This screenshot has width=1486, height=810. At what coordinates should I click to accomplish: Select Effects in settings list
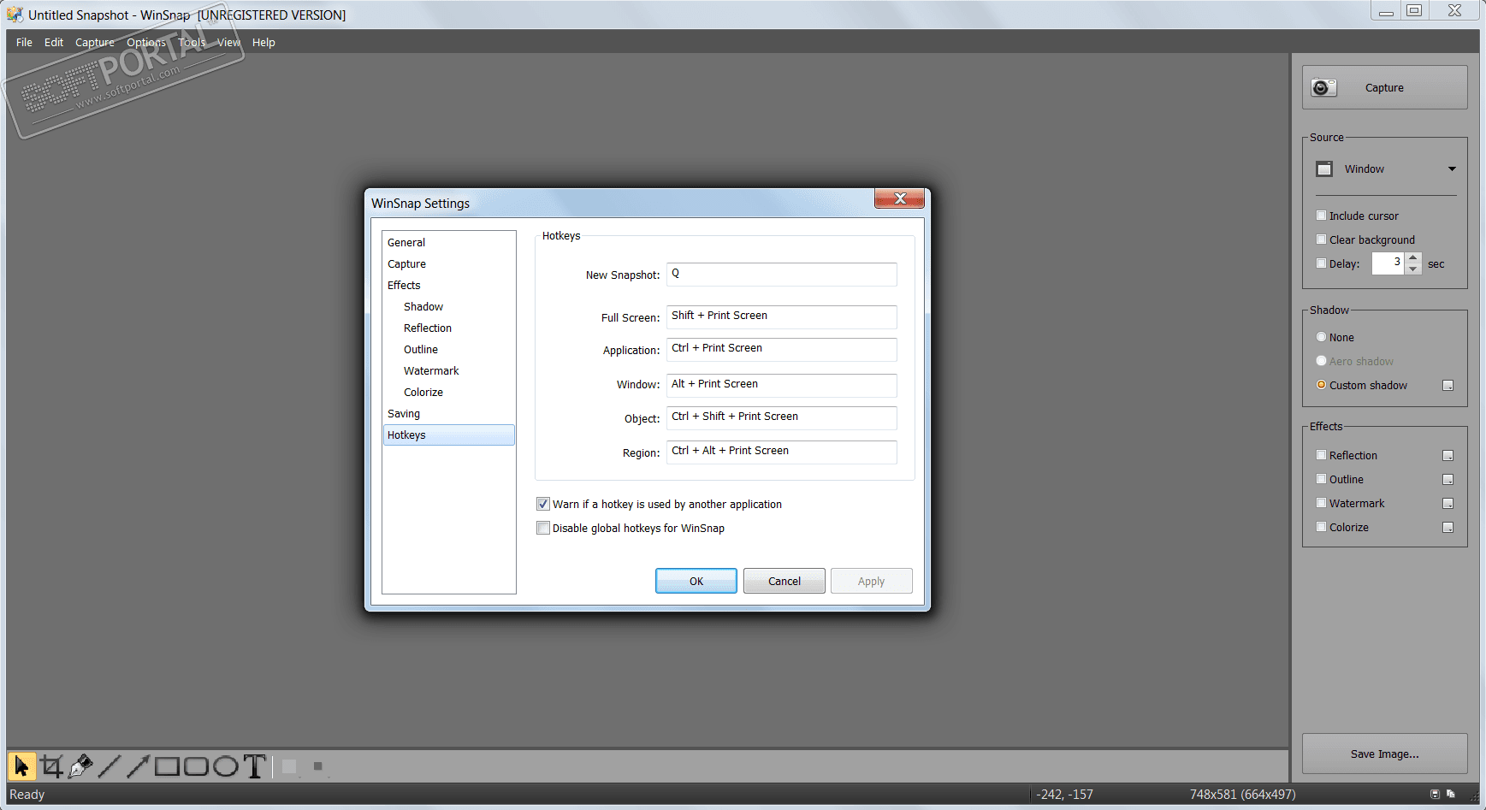[x=449, y=285]
